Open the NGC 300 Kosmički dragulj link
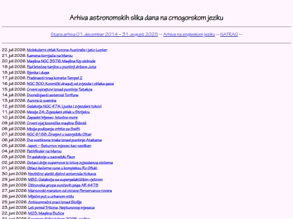This screenshot has height=219, width=293. coord(70,84)
